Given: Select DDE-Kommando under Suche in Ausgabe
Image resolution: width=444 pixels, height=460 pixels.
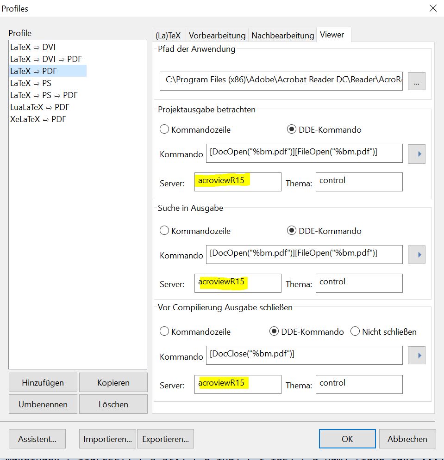Looking at the screenshot, I should (324, 231).
